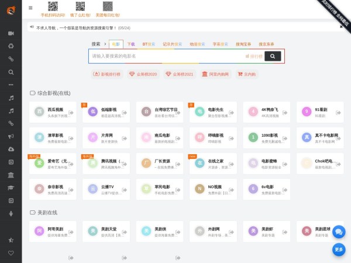This screenshot has width=351, height=263.
Task: Open the megaphone sidebar icon
Action: tap(11, 136)
